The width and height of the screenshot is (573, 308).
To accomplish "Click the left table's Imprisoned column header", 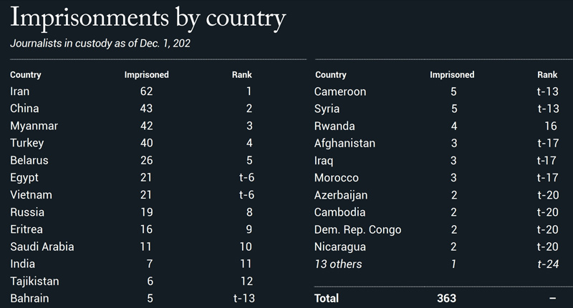I will click(147, 75).
